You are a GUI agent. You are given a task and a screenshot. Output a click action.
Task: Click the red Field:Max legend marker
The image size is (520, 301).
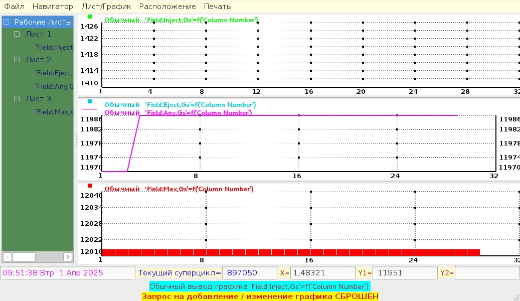90,186
